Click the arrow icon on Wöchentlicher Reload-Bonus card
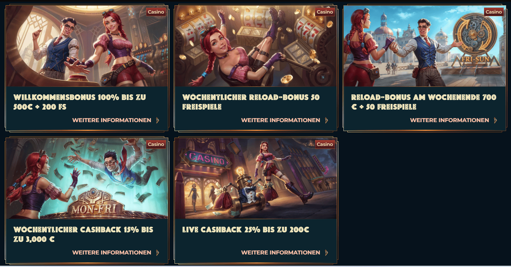This screenshot has width=511, height=267. (327, 120)
